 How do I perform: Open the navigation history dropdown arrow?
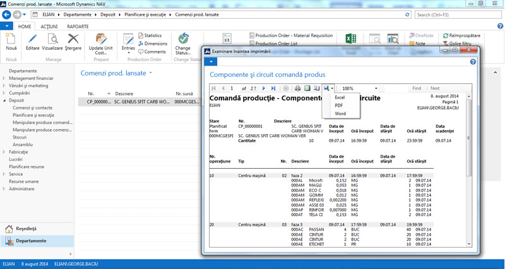(25, 14)
